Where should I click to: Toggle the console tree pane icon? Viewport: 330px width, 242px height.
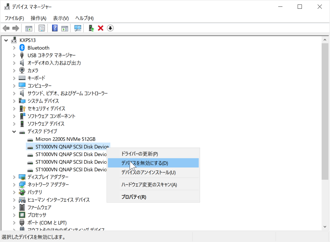click(x=28, y=28)
